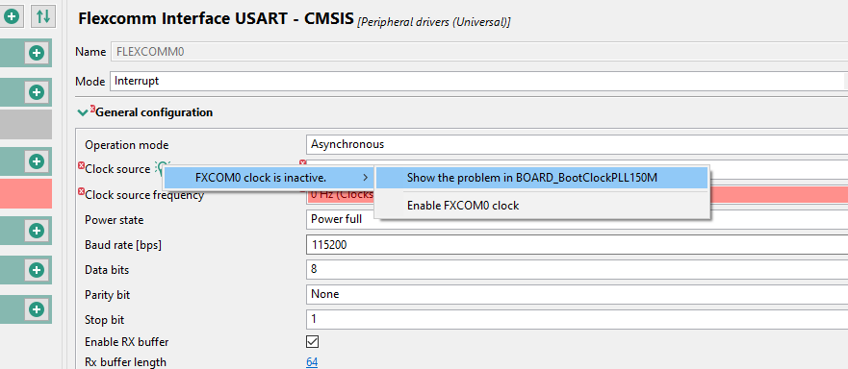
Task: Open the Power state dropdown
Action: coord(577,219)
